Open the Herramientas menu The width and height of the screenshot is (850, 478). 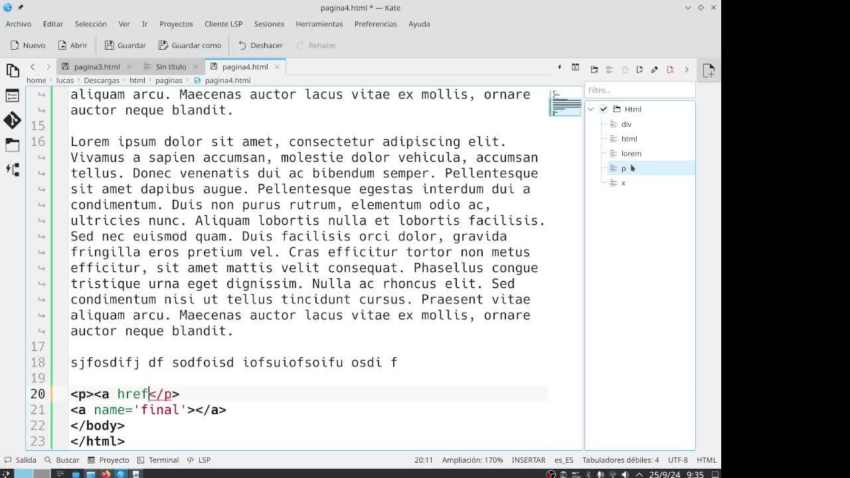[x=319, y=24]
